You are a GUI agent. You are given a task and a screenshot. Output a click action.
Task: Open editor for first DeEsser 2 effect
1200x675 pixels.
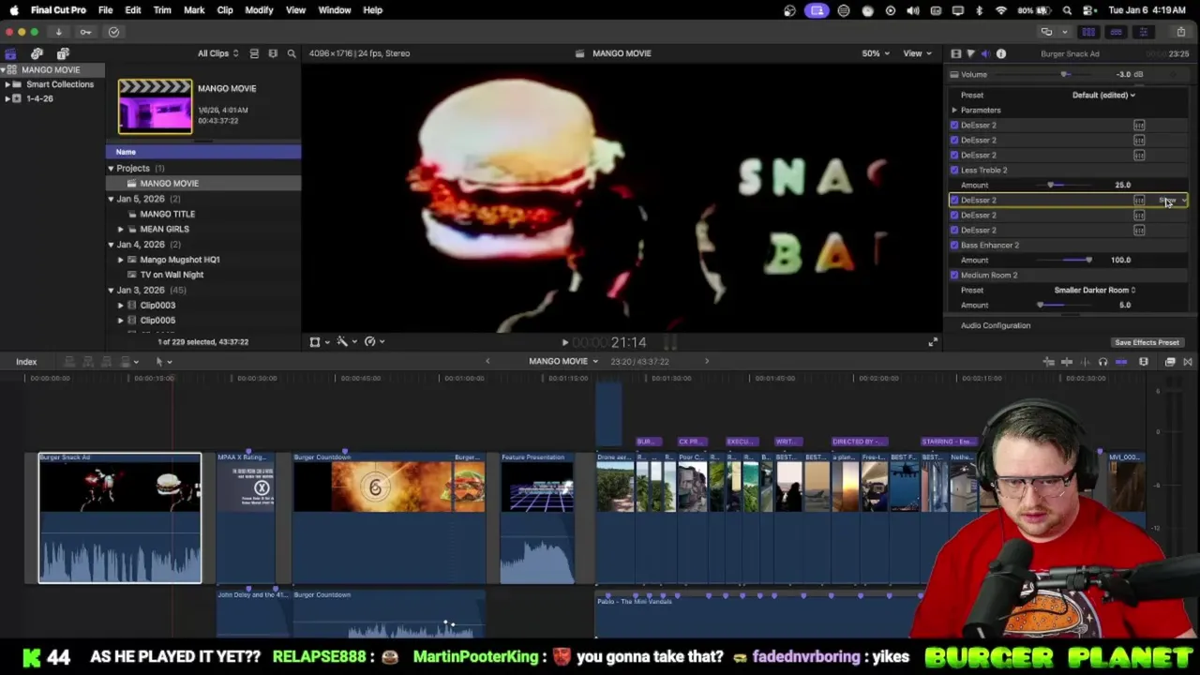pos(1139,125)
